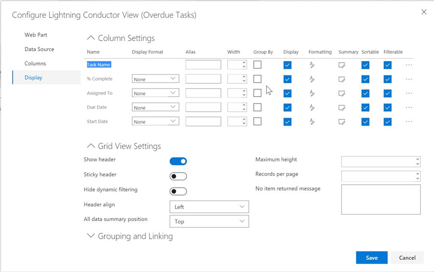434x272 pixels.
Task: Uncheck Filterable for Task Name column
Action: pos(387,65)
